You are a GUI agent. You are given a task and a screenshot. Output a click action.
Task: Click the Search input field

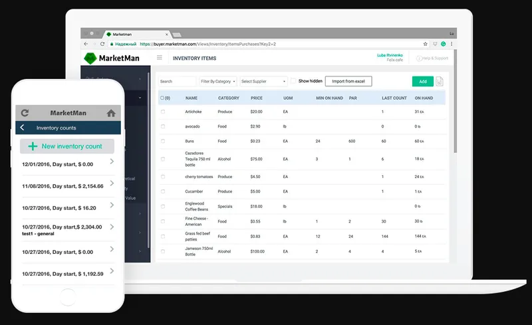click(177, 82)
